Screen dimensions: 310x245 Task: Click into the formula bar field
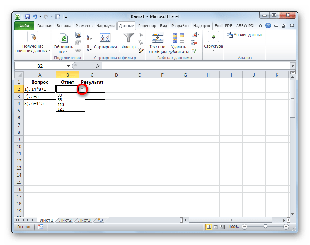coord(196,66)
